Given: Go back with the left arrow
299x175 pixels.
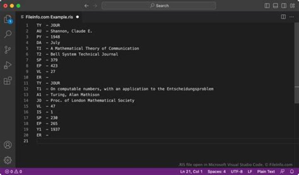Looking at the screenshot, I should point(86,6).
